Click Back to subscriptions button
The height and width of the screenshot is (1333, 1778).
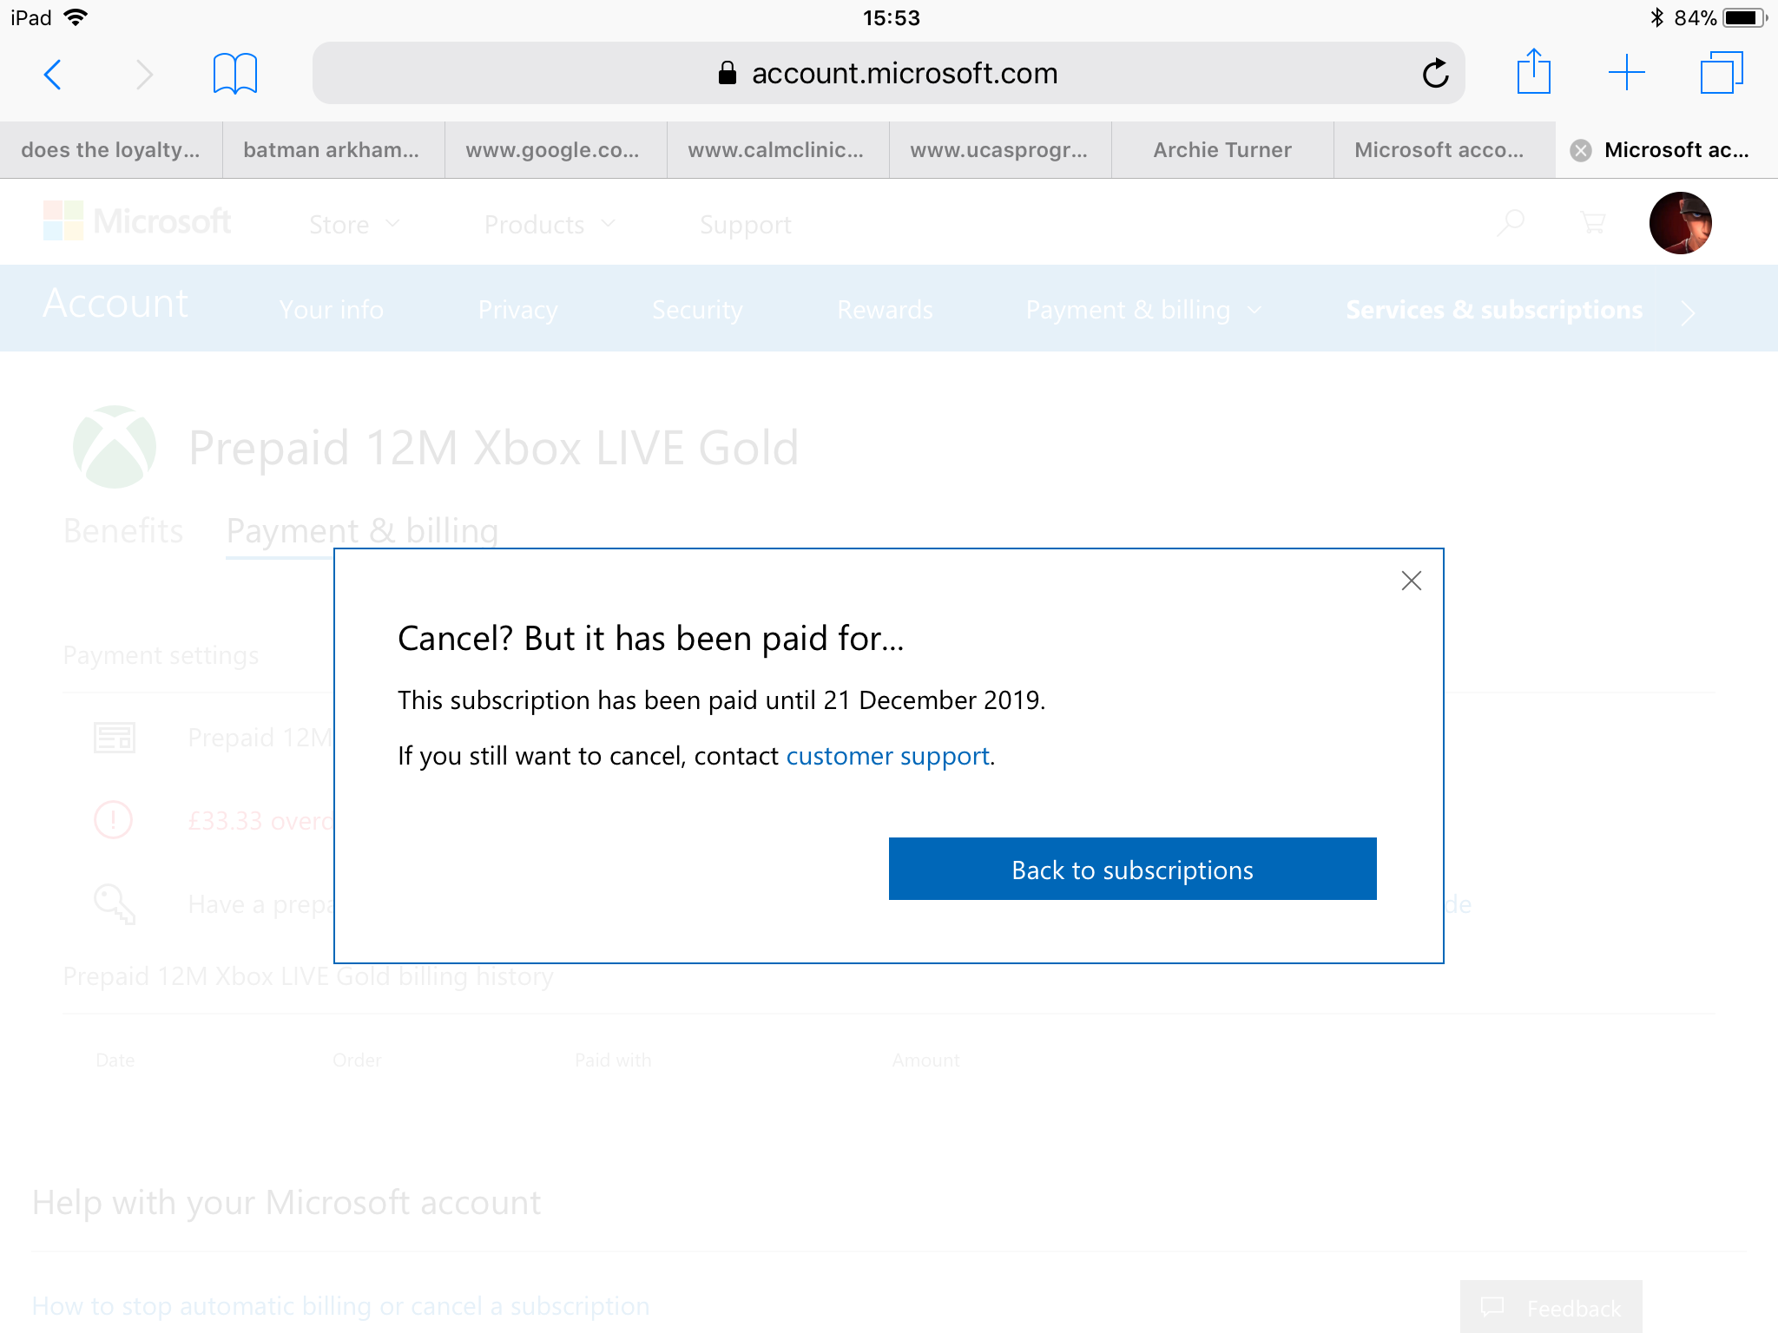pyautogui.click(x=1131, y=868)
